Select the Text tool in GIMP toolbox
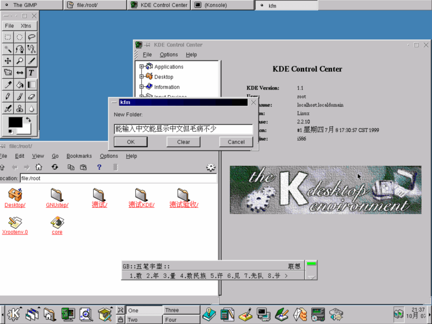 coord(31,73)
